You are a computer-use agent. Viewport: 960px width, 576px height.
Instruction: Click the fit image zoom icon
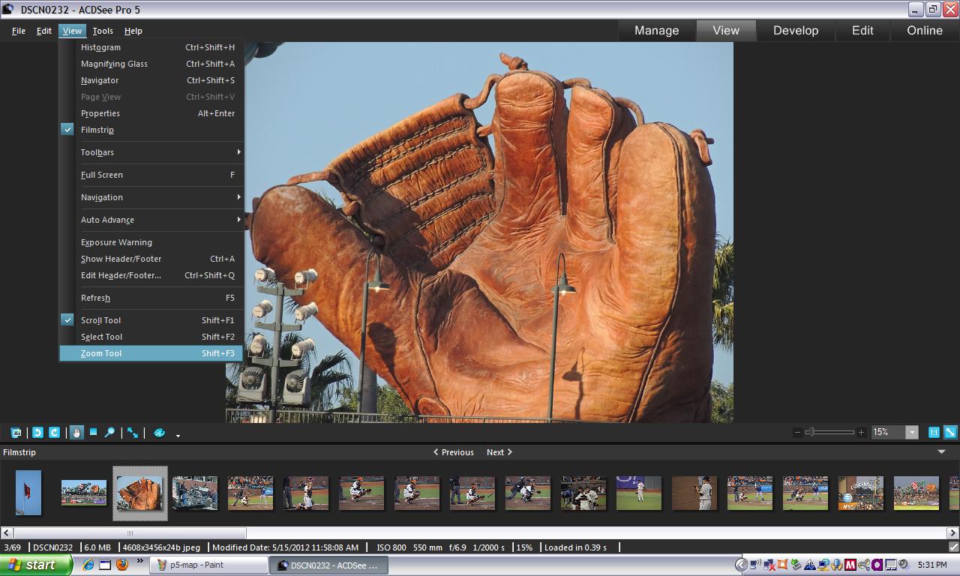pos(950,432)
